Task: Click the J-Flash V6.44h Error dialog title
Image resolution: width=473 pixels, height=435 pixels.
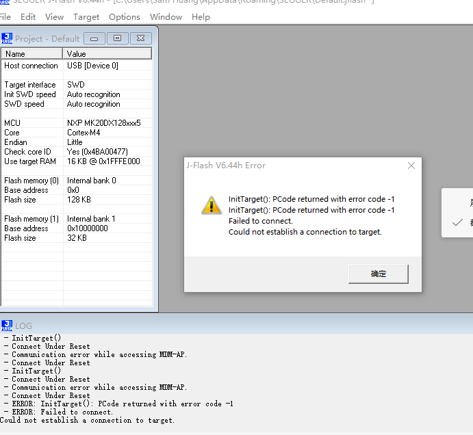Action: click(x=226, y=166)
